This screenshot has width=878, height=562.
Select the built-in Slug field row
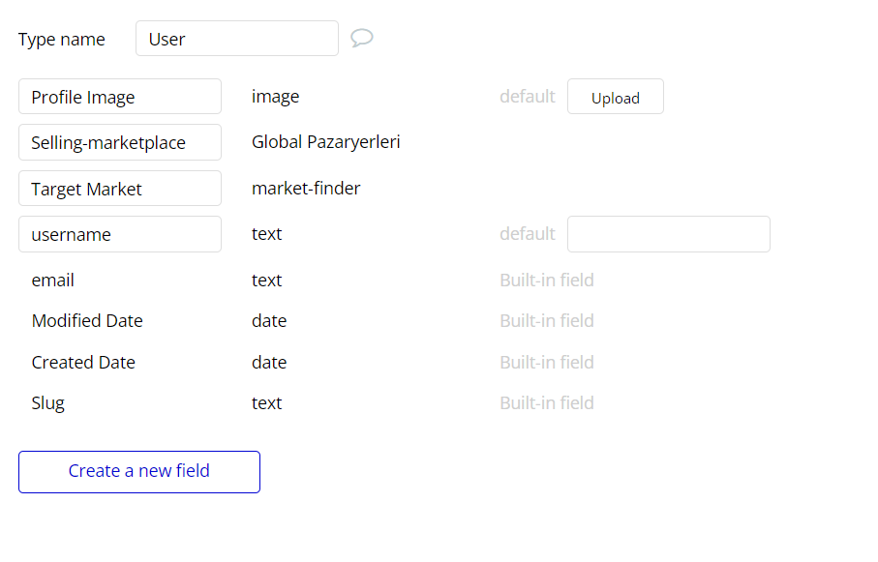tap(48, 402)
